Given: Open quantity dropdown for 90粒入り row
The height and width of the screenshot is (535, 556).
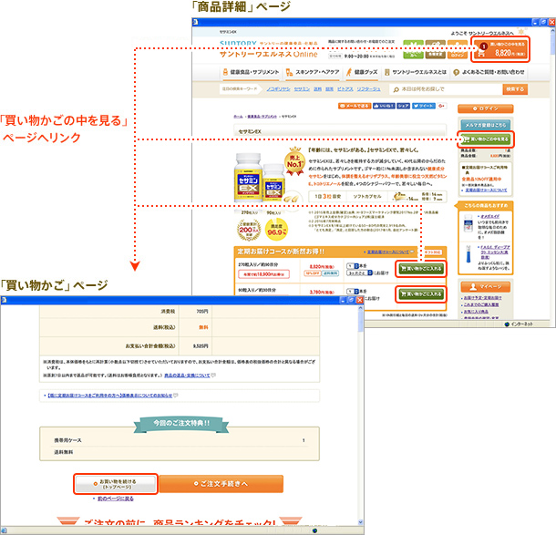Looking at the screenshot, I should pyautogui.click(x=352, y=292).
